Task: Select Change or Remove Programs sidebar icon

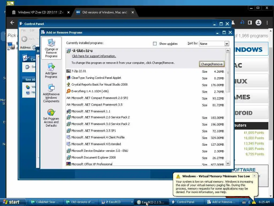Action: click(51, 48)
